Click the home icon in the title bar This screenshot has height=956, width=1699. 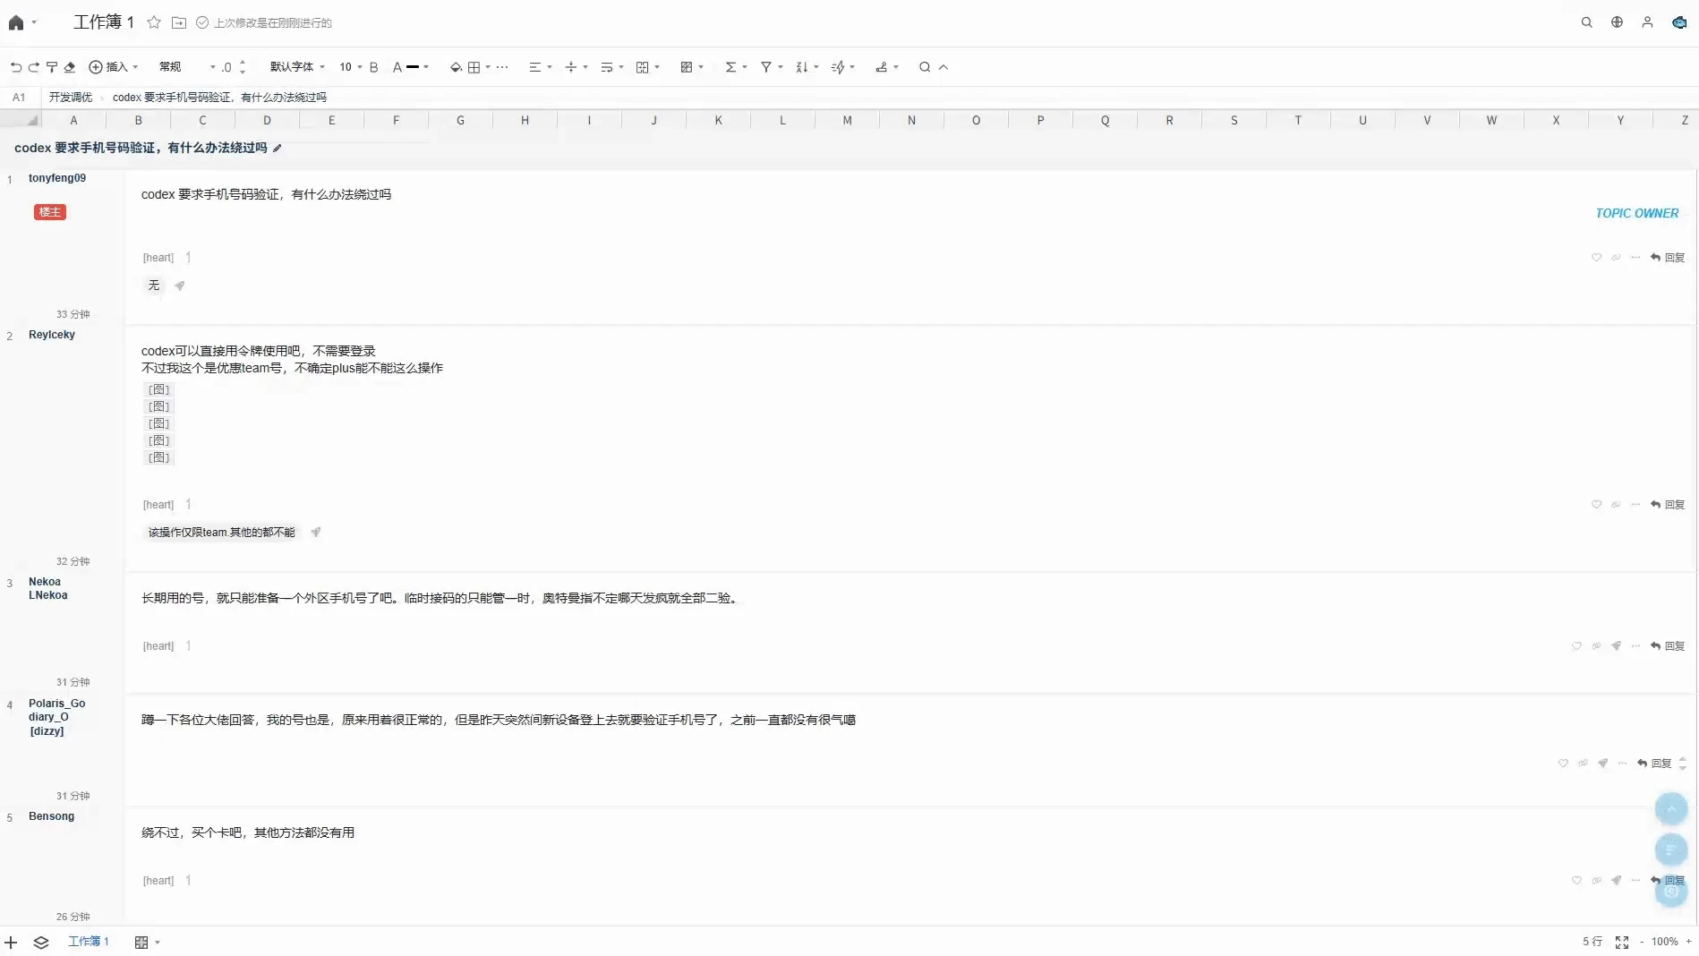16,22
